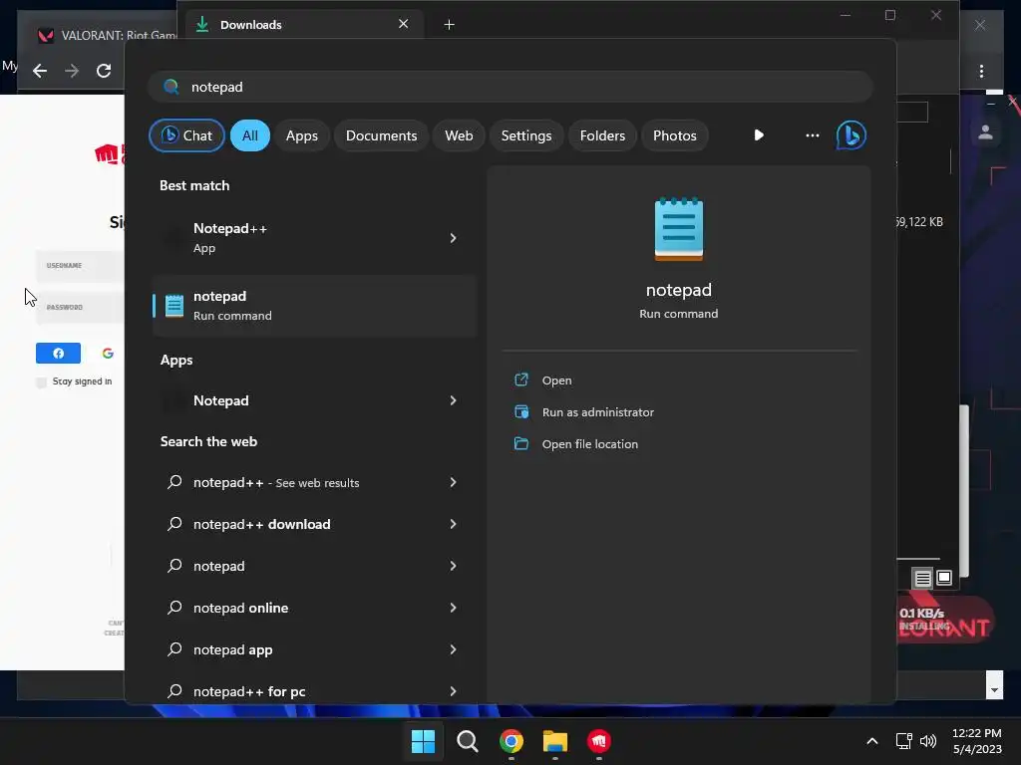This screenshot has width=1021, height=765.
Task: Go forward in the browser window
Action: [72, 71]
